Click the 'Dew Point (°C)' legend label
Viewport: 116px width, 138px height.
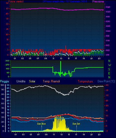(x=106, y=81)
